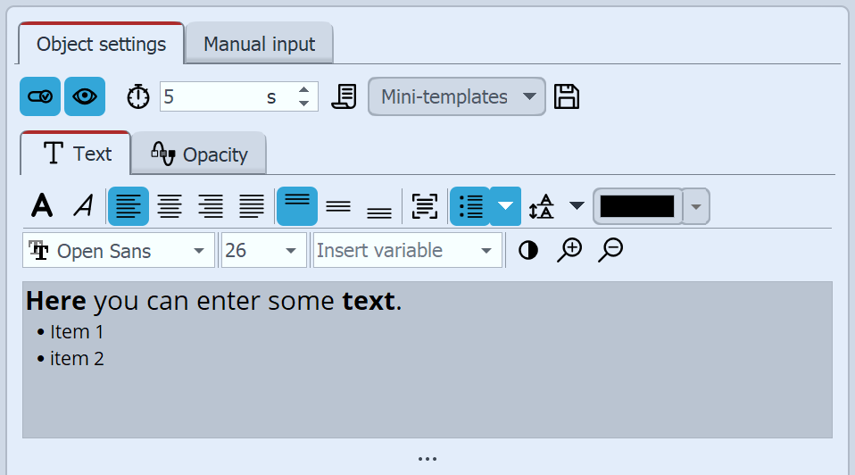Open the line spacing dropdown arrow

[x=577, y=205]
